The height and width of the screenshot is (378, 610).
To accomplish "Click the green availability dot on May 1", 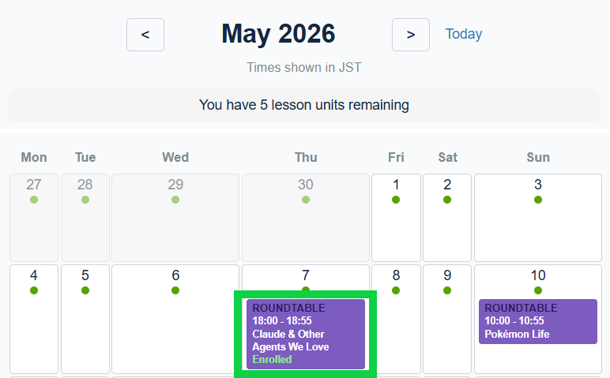I will (x=396, y=200).
